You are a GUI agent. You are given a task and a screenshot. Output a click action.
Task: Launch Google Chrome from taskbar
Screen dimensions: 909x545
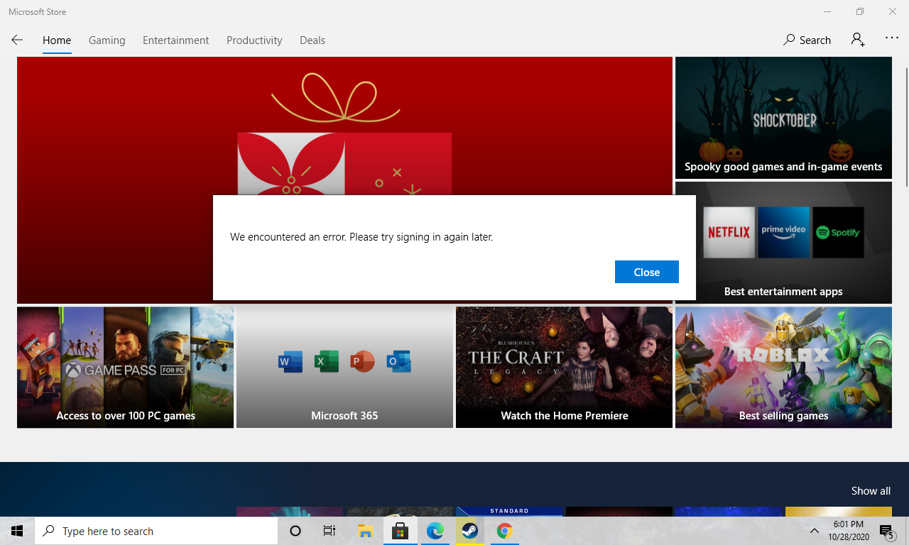pos(504,531)
